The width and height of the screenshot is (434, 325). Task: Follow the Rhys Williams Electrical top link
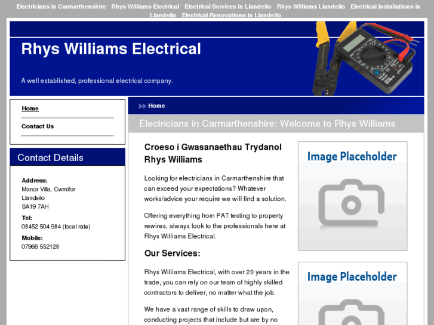145,7
